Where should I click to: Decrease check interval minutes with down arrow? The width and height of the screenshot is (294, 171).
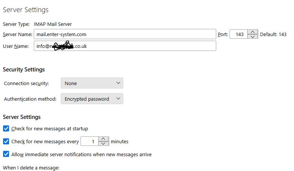point(103,143)
